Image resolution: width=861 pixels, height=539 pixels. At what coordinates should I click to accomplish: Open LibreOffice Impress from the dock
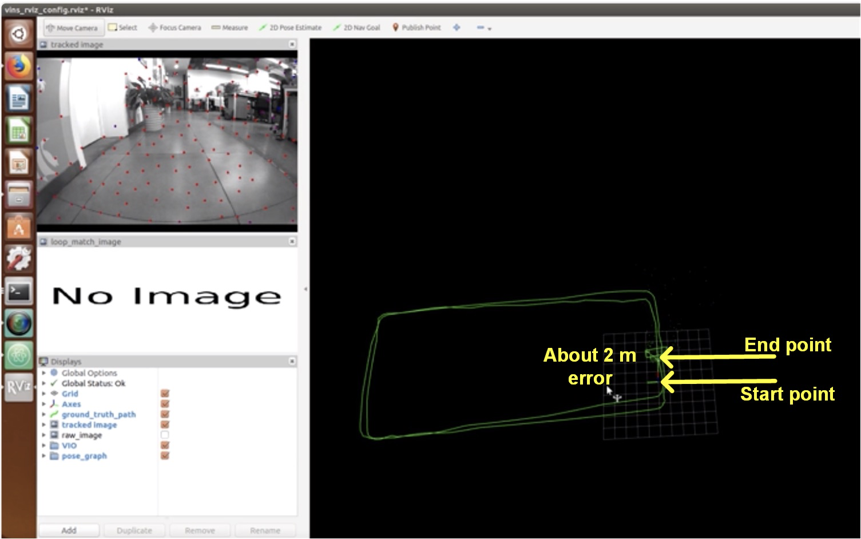click(19, 163)
